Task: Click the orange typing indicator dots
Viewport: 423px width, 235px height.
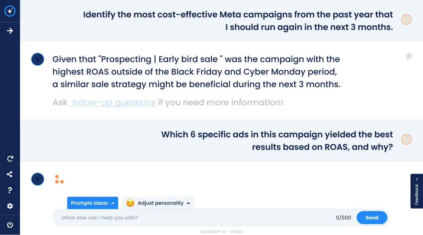Action: point(59,179)
